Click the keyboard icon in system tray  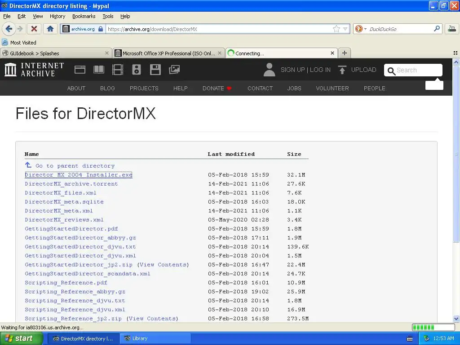coord(410,339)
